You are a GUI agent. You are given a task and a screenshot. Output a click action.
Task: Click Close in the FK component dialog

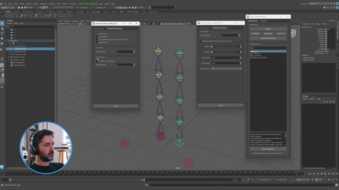[x=220, y=106]
